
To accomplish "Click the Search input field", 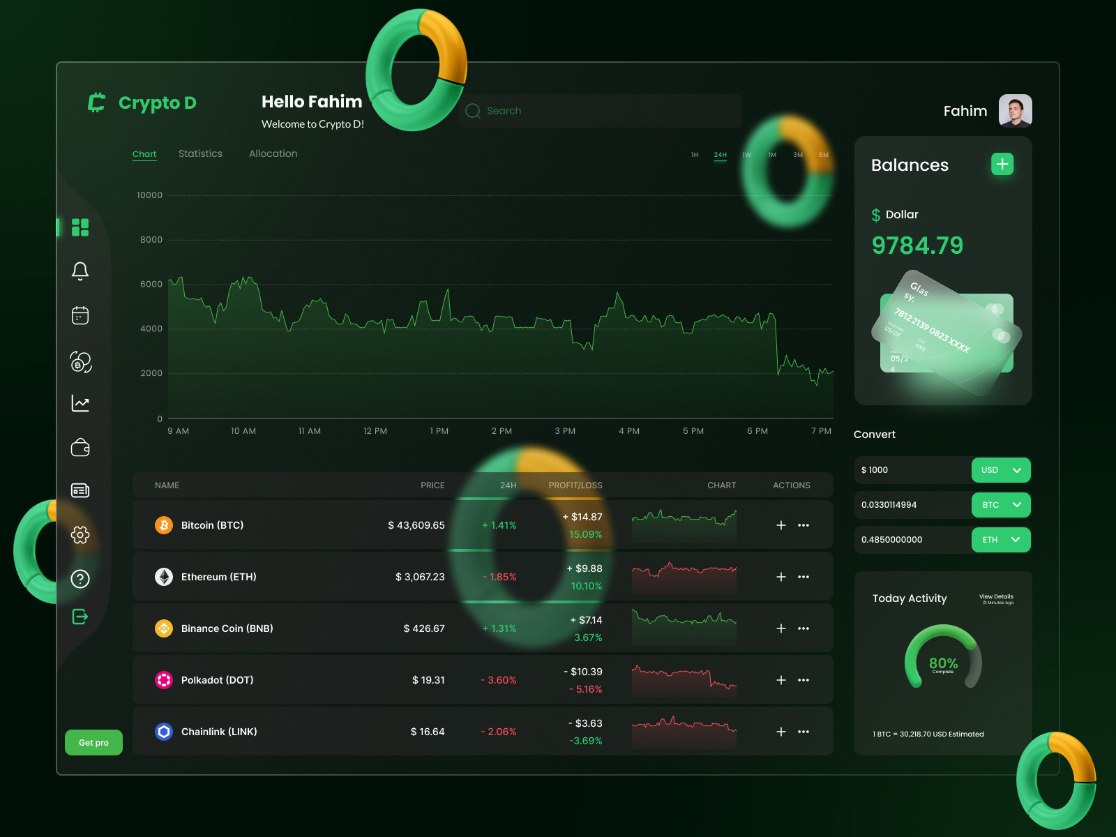I will (x=601, y=111).
